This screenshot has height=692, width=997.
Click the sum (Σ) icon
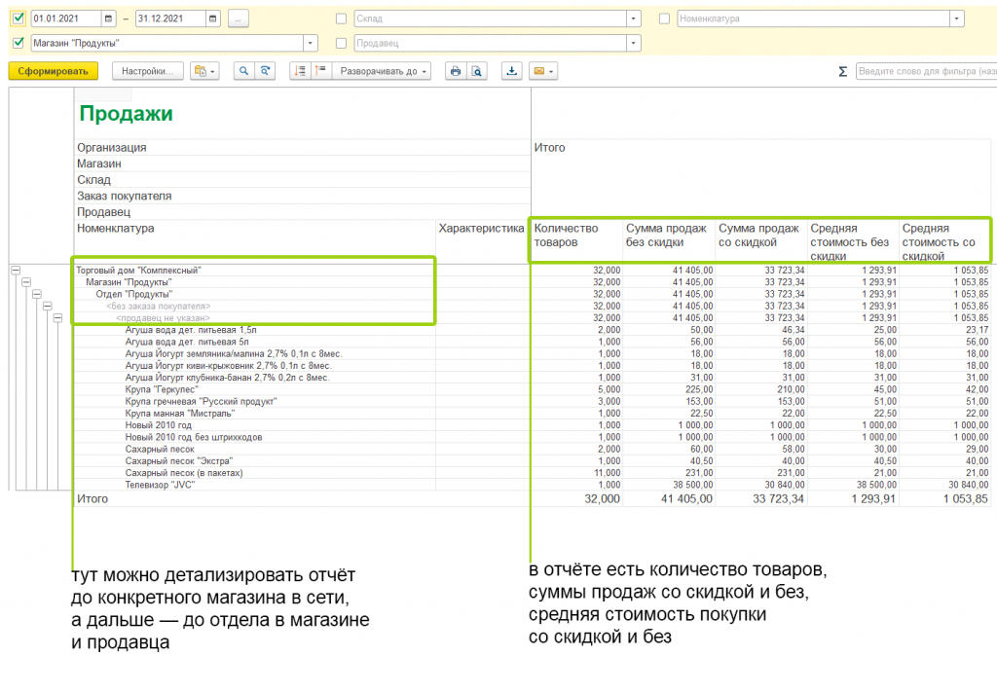click(843, 71)
